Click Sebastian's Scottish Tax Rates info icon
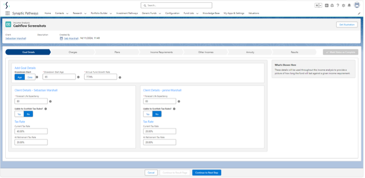The height and width of the screenshot is (178, 365). click(45, 109)
